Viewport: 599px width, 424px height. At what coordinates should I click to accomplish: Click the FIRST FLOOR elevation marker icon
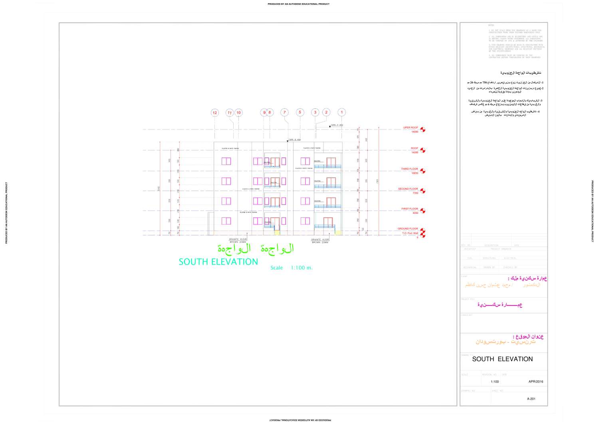(x=422, y=210)
